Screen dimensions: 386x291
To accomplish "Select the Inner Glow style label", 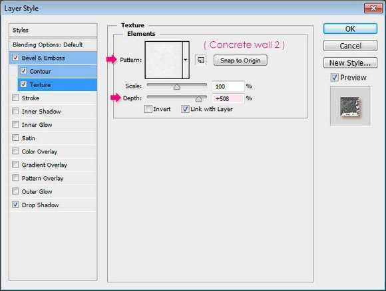I will [37, 125].
